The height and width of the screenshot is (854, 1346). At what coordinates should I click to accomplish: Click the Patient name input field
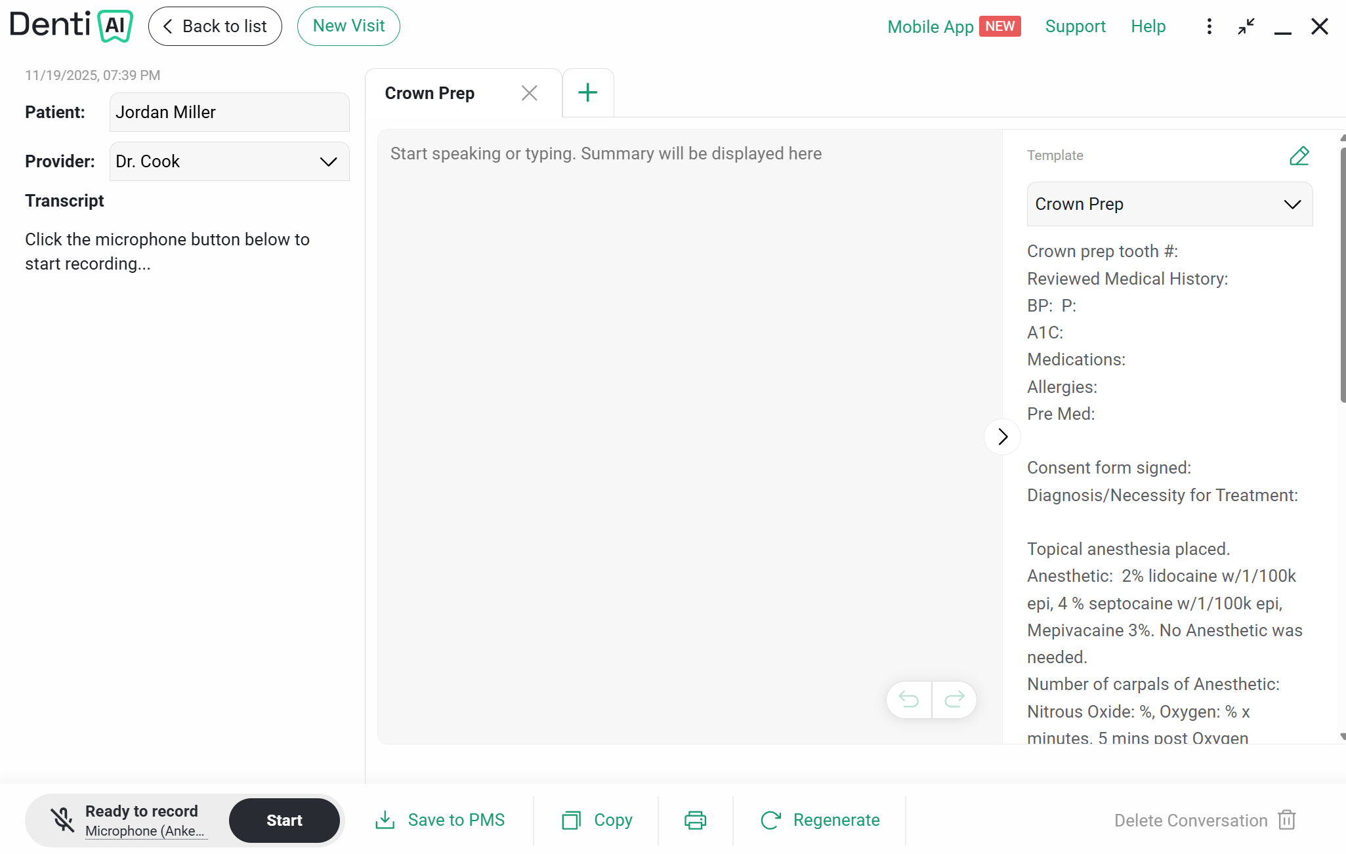coord(230,112)
